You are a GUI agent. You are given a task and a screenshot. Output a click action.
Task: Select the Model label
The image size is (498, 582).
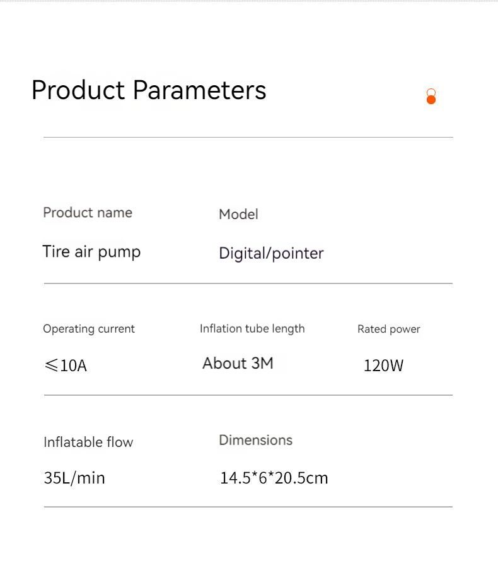tap(238, 214)
